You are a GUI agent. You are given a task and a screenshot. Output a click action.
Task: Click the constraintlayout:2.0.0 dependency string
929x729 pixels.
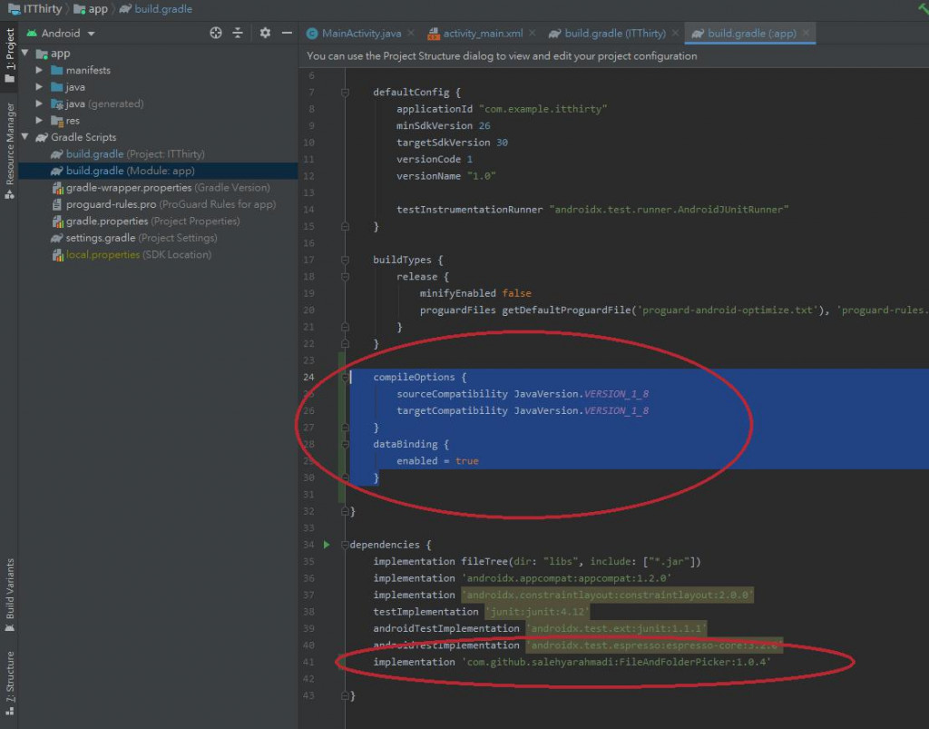click(x=607, y=595)
